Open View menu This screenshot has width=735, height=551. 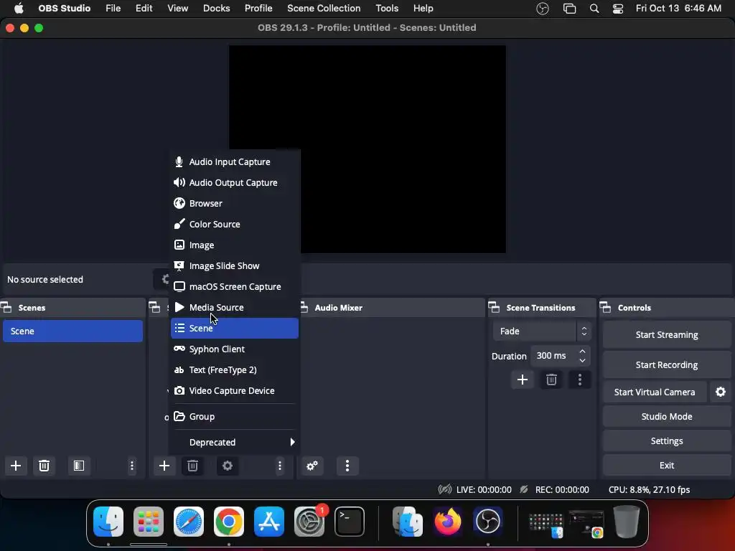[x=178, y=8]
